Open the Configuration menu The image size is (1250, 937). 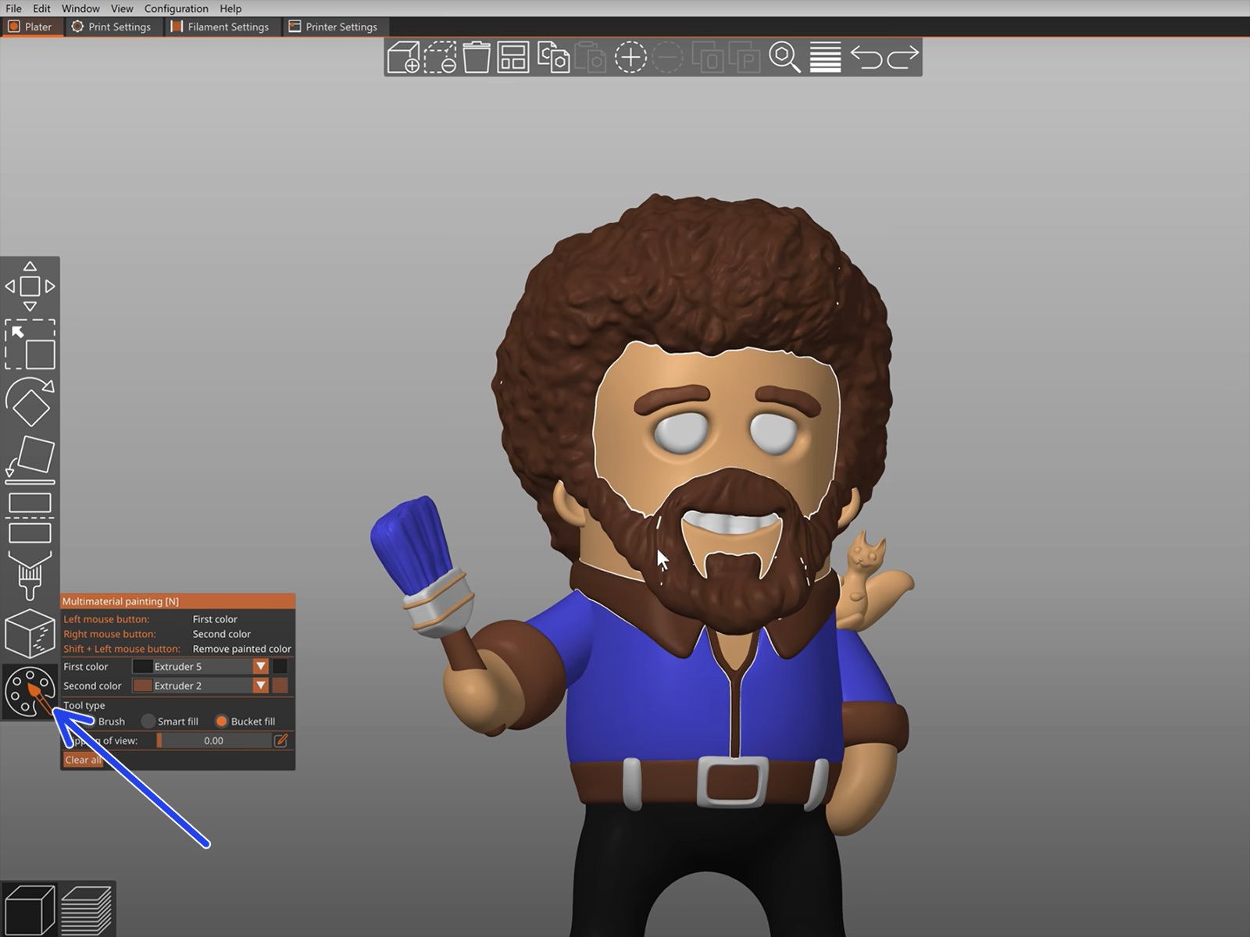(176, 9)
